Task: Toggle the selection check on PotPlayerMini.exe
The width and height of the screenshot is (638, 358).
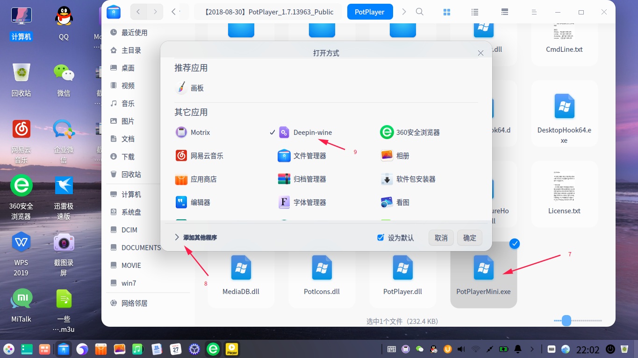Action: click(514, 243)
